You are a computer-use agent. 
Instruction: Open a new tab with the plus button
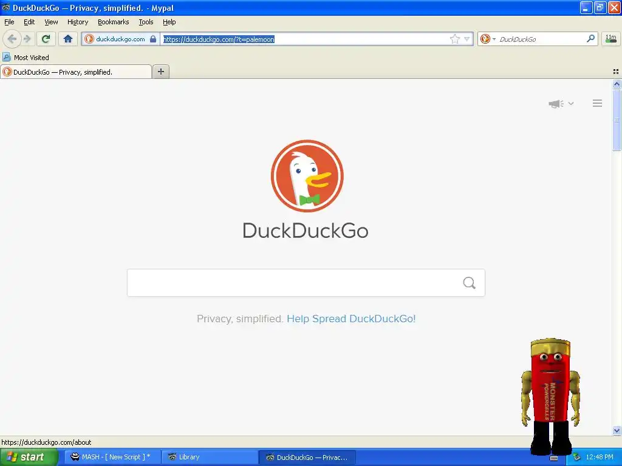click(x=160, y=72)
